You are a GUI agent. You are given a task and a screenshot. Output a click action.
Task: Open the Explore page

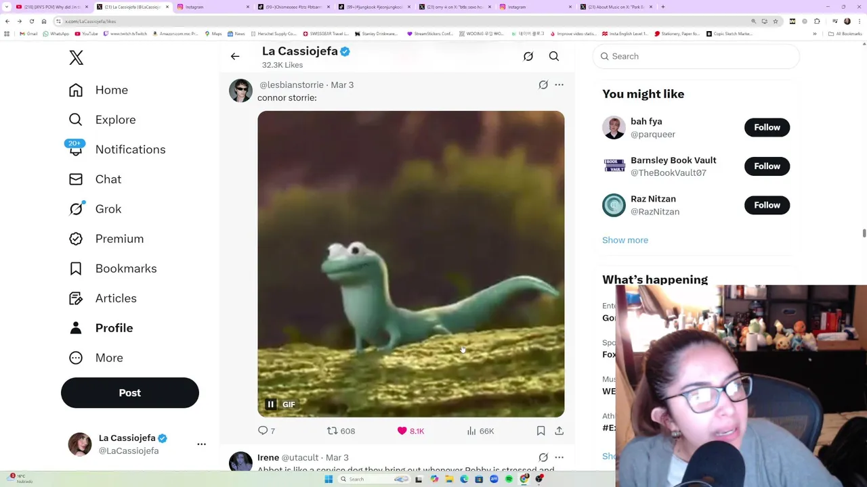pos(102,120)
